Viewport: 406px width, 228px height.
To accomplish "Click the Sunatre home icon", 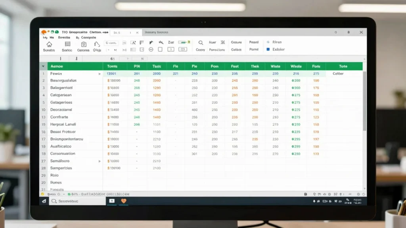I will coord(49,44).
